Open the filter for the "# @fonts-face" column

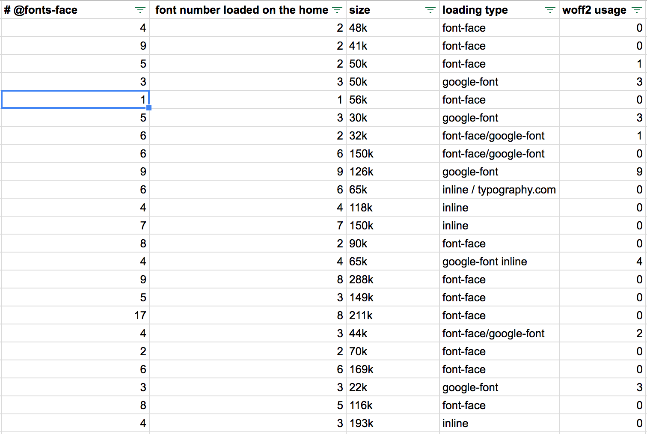pyautogui.click(x=140, y=9)
